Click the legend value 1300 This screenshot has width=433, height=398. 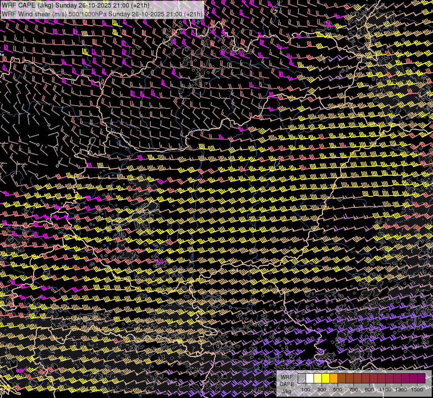coord(401,390)
